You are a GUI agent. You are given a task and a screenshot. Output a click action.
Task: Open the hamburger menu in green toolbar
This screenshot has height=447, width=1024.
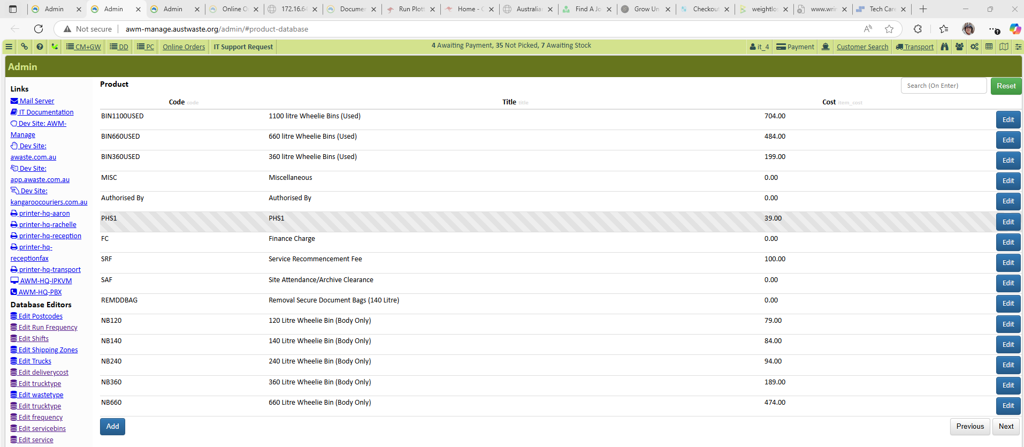click(x=9, y=47)
